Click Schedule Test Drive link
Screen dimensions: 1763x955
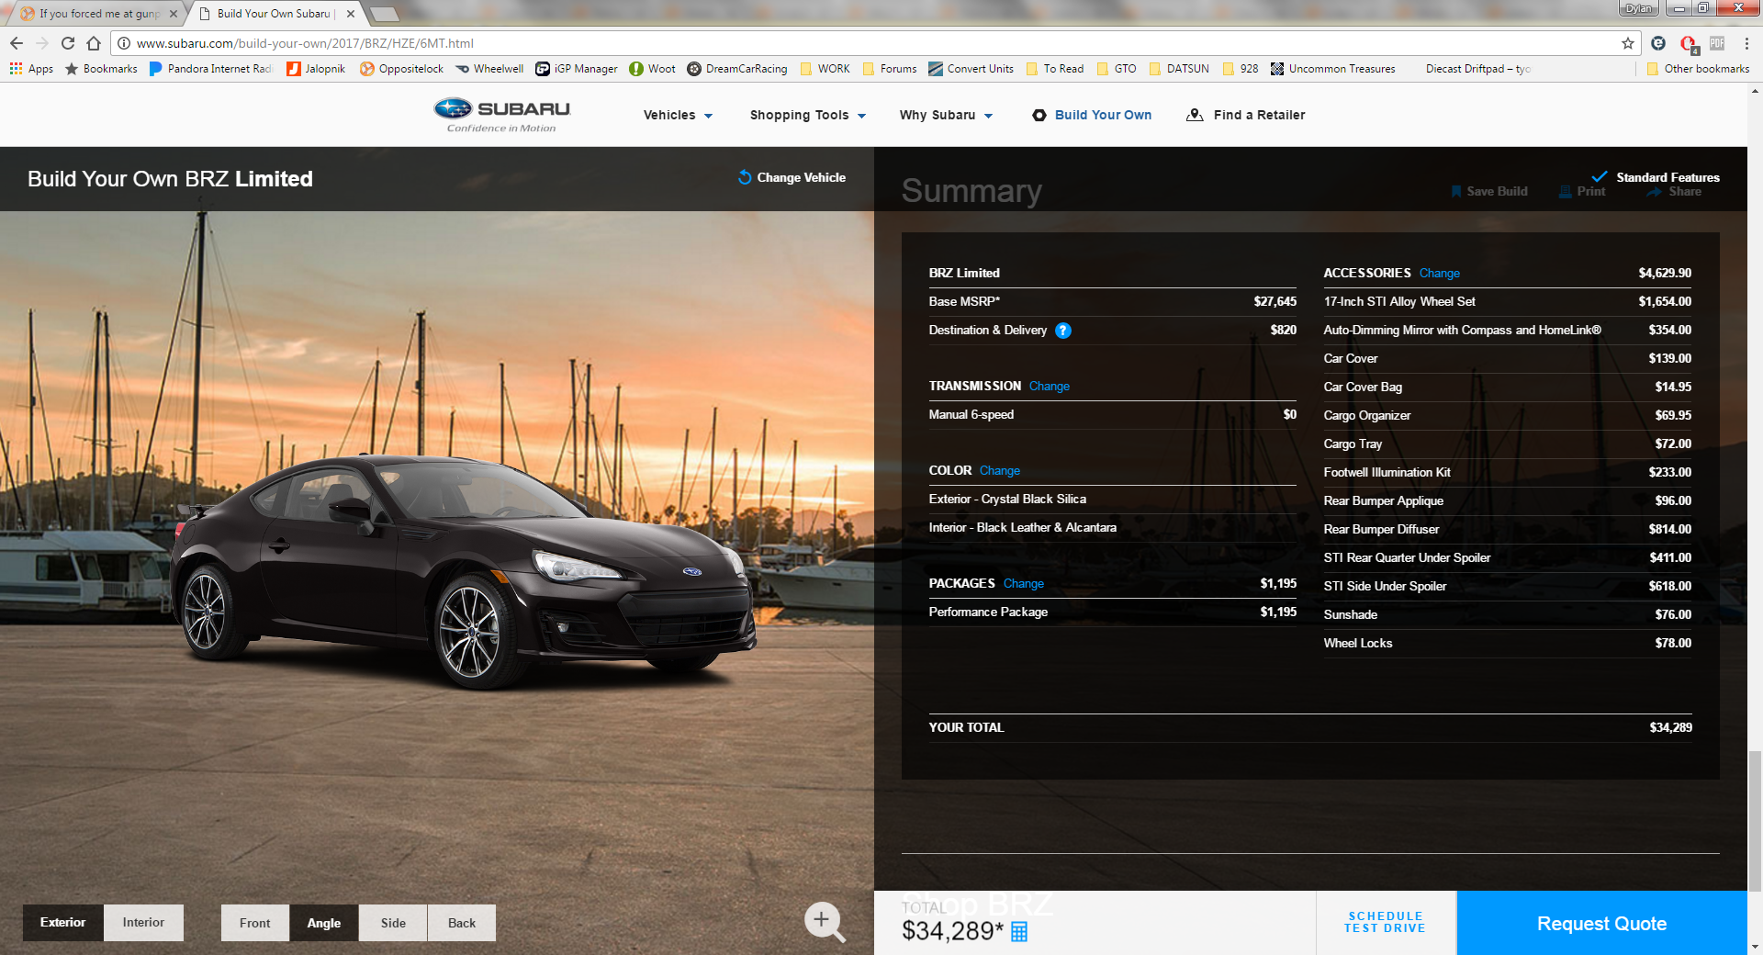[x=1385, y=922]
